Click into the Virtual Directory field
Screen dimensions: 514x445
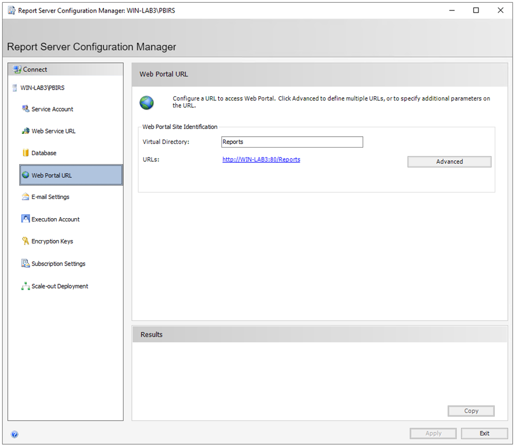[292, 142]
